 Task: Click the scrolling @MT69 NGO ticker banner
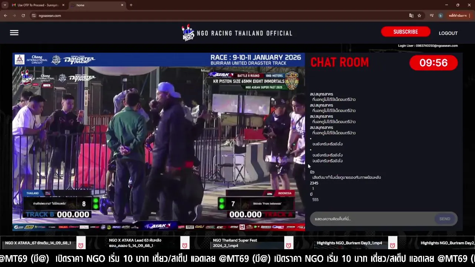click(237, 258)
